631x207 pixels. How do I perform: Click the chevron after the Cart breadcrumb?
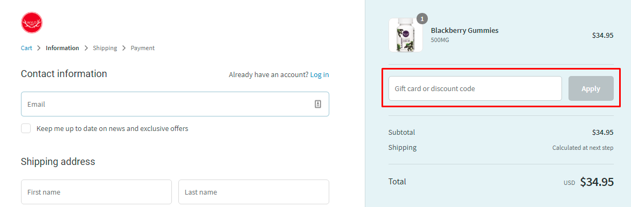(39, 48)
